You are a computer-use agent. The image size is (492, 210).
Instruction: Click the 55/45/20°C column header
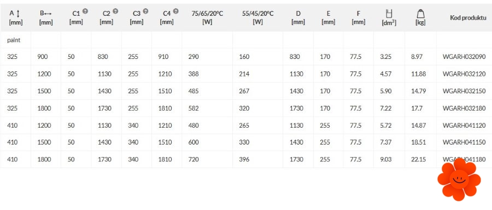[258, 17]
